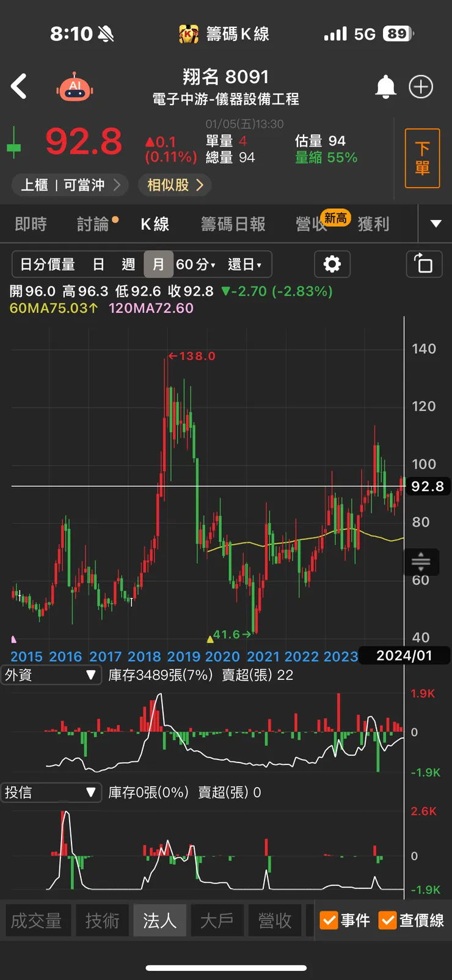Tap the 2024/01 date label

pyautogui.click(x=404, y=656)
